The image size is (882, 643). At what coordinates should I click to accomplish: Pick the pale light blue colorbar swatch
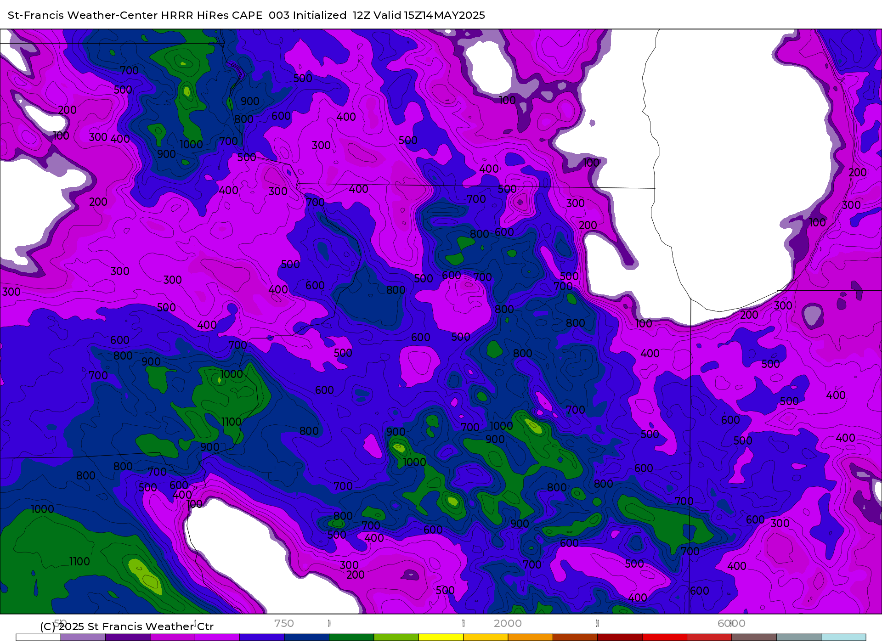[843, 637]
